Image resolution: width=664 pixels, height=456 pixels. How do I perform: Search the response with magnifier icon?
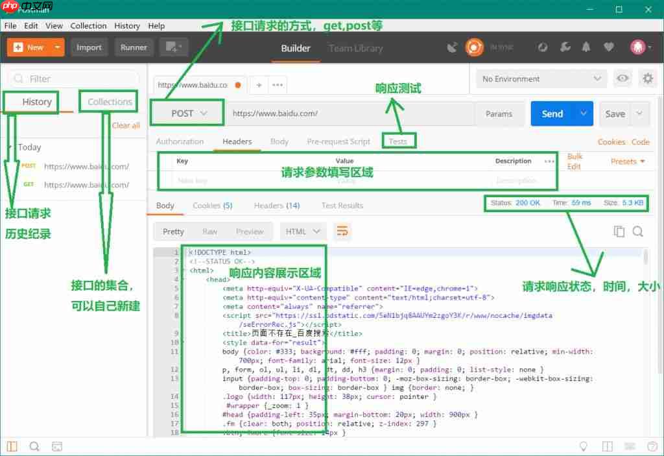click(x=638, y=232)
